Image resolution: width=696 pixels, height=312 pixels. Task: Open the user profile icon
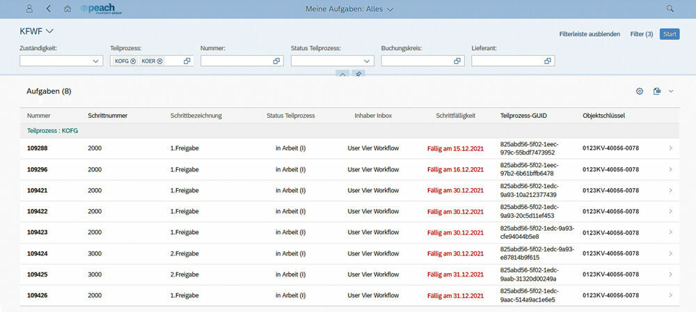pyautogui.click(x=29, y=9)
